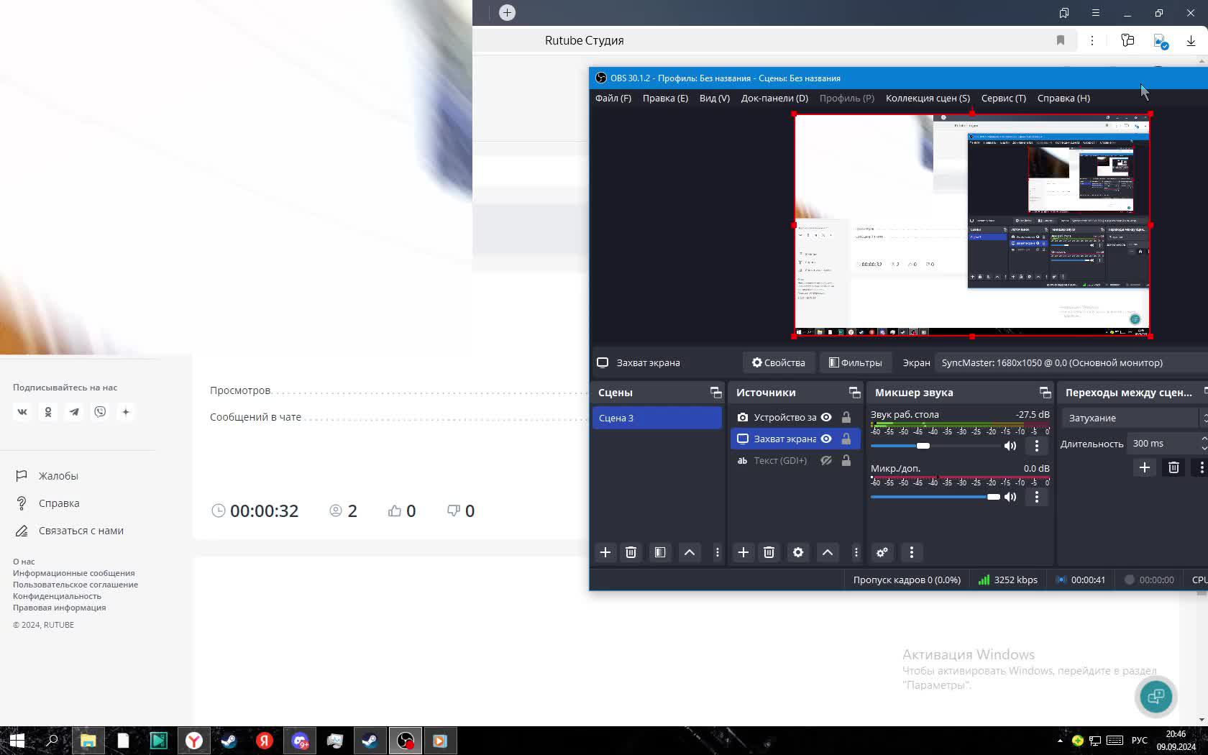Toggle visibility of Устройство за source
This screenshot has width=1208, height=755.
coord(826,417)
